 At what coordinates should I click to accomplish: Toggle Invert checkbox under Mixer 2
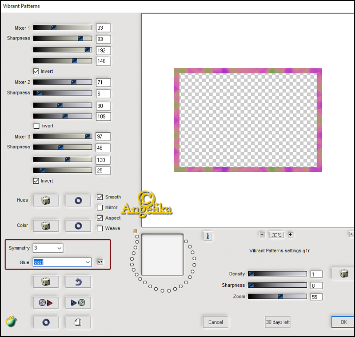36,126
